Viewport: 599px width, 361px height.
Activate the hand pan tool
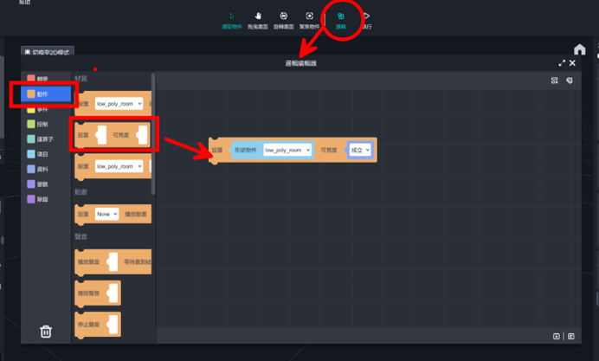[x=258, y=19]
